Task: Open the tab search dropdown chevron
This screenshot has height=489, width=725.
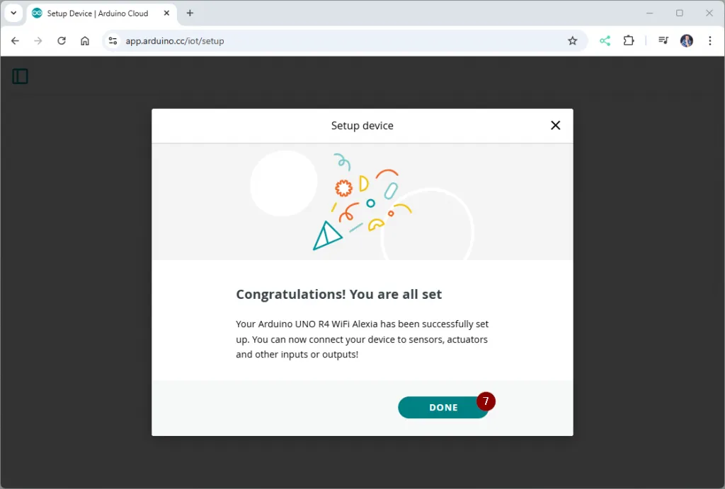Action: (x=13, y=13)
